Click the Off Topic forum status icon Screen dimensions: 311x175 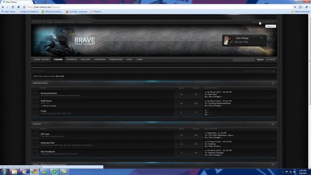pos(35,135)
